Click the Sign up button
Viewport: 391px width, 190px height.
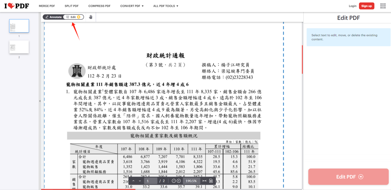pyautogui.click(x=367, y=6)
